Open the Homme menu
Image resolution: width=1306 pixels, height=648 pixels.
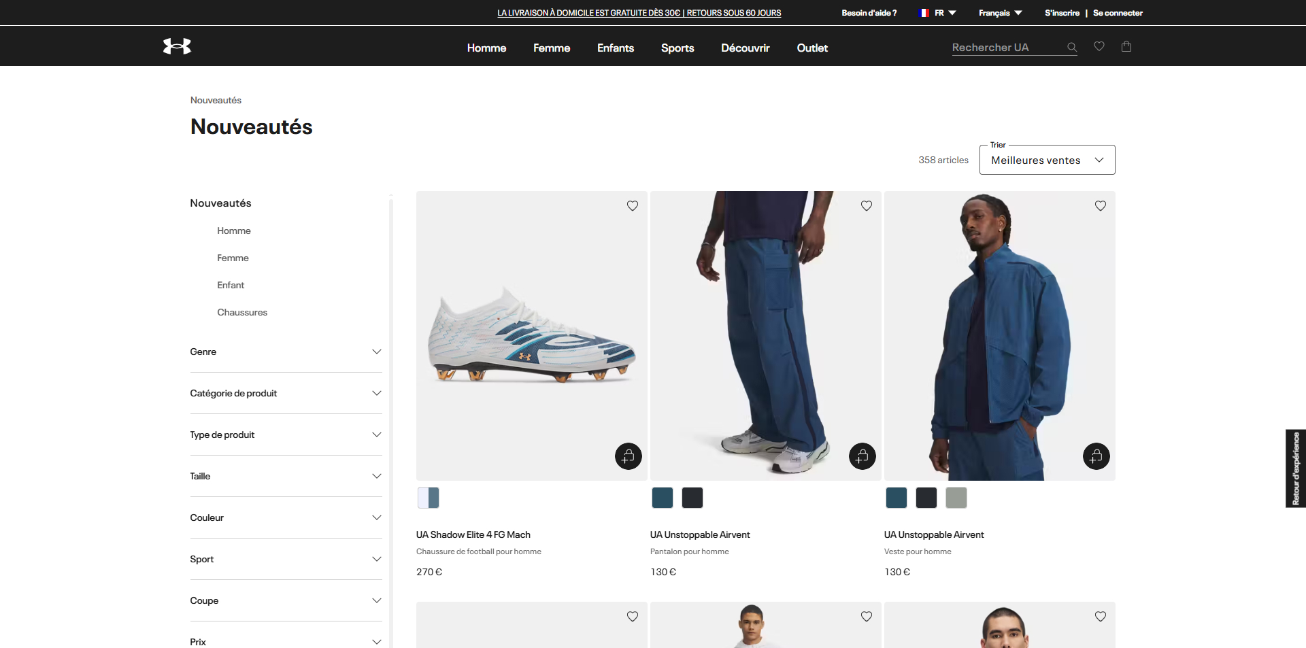486,48
